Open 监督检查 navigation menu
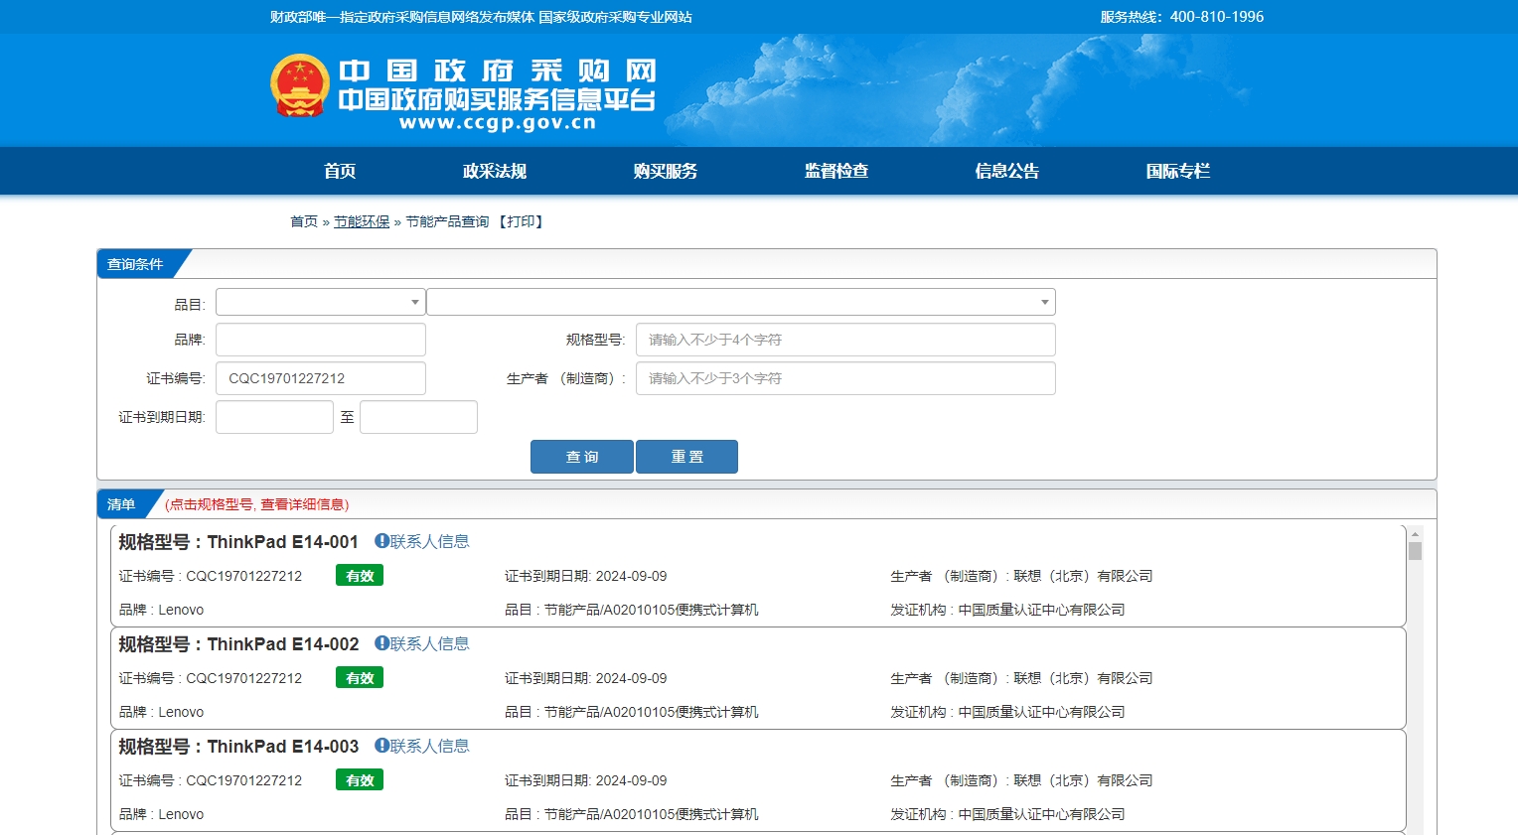 [836, 171]
